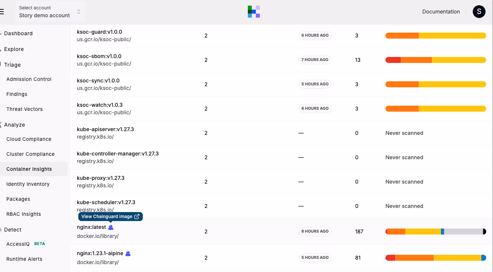Image resolution: width=493 pixels, height=272 pixels.
Task: Click Never scanned for kube-scheduler
Action: click(x=404, y=206)
